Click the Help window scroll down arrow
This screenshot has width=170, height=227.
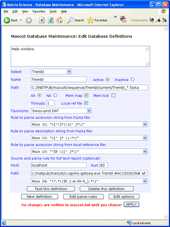point(147,64)
